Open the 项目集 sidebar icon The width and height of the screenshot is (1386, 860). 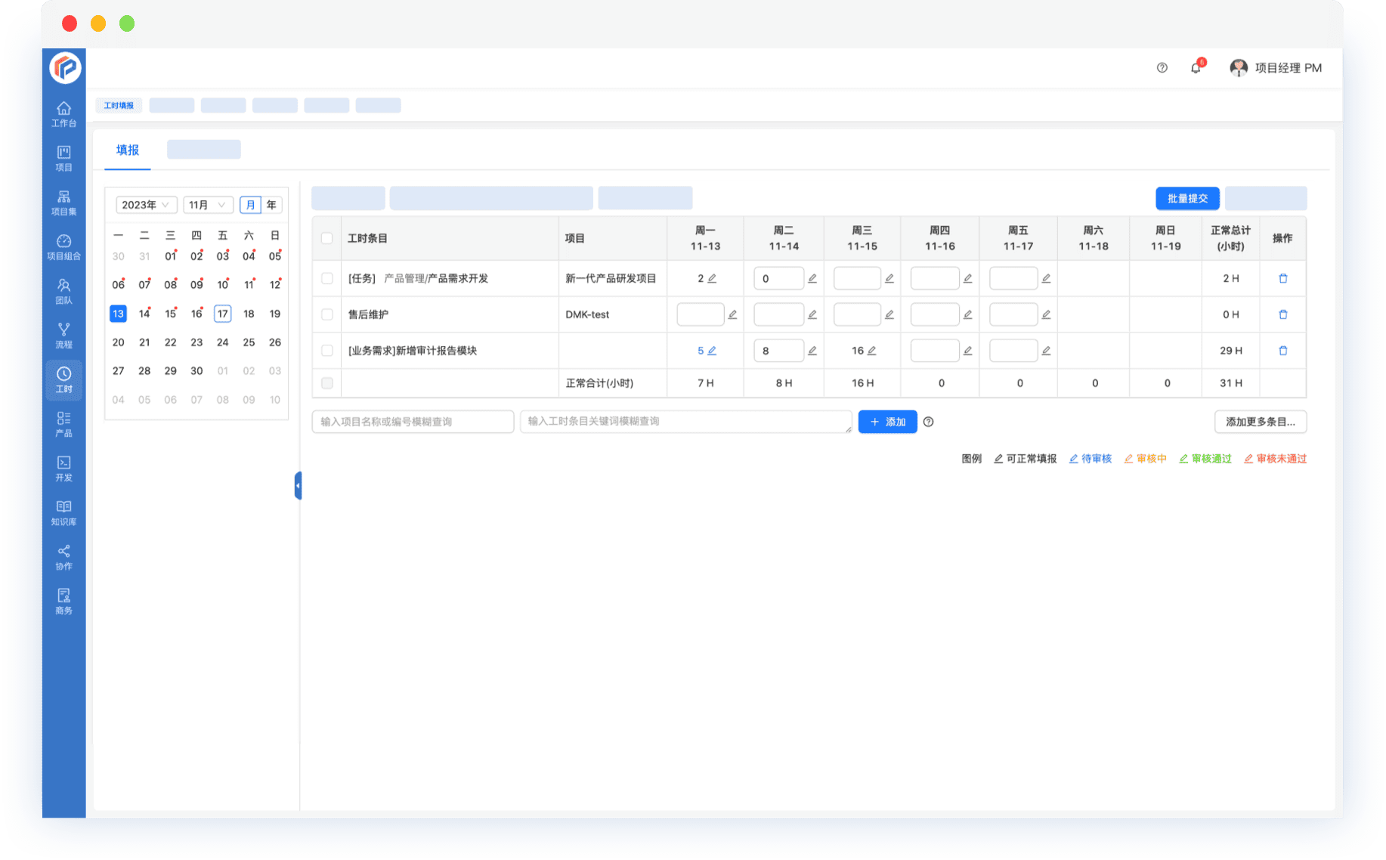click(x=63, y=203)
